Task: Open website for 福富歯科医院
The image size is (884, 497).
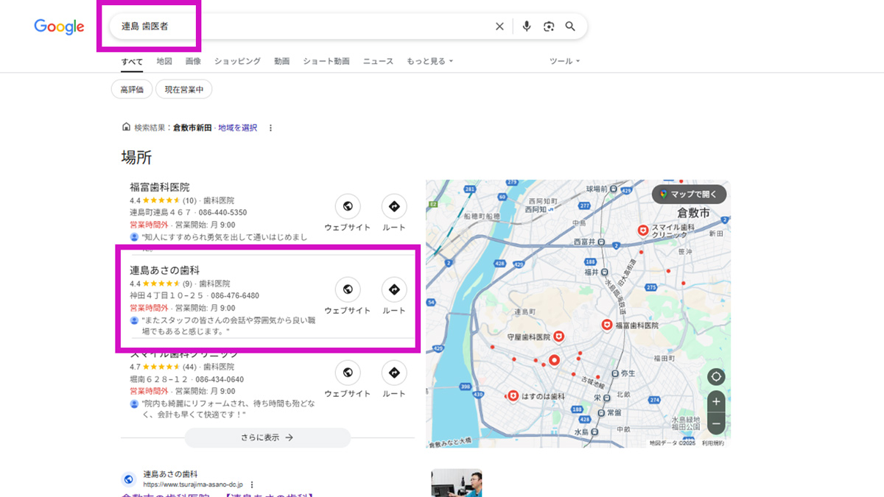Action: coord(347,207)
